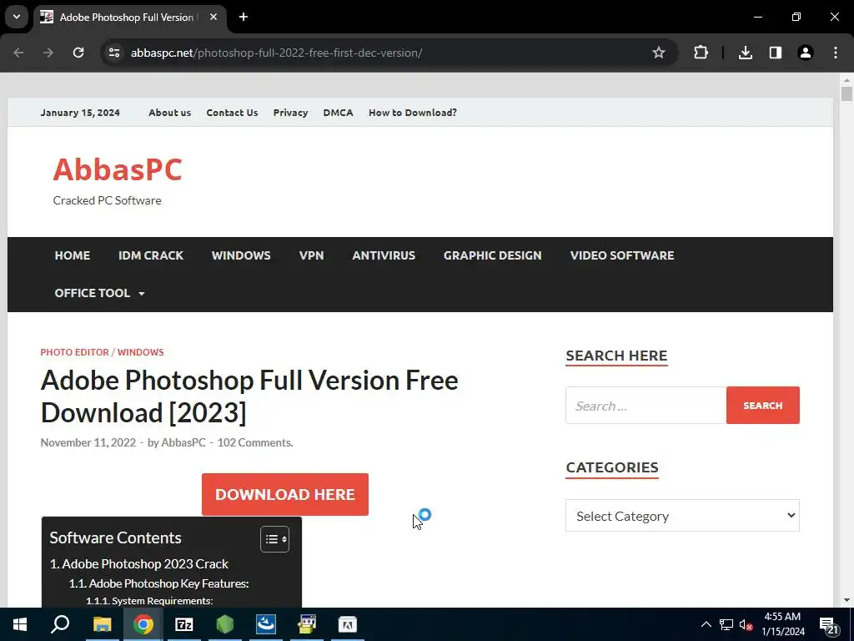Open the Select Category dropdown

[x=682, y=516]
